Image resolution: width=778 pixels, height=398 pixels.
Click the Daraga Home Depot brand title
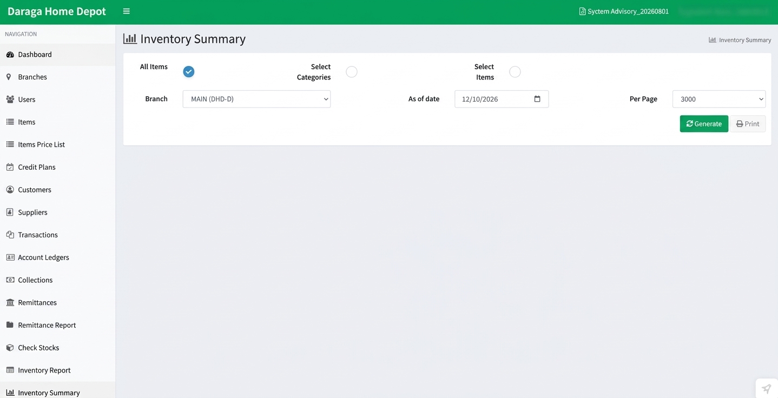pyautogui.click(x=57, y=11)
